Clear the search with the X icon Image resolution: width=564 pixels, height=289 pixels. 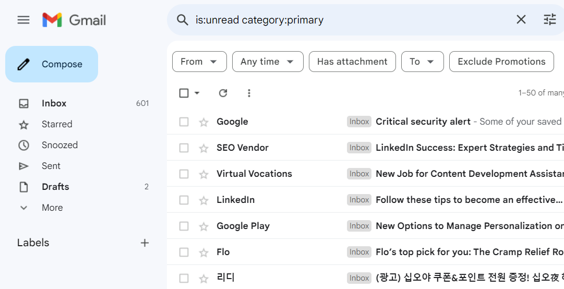(521, 20)
